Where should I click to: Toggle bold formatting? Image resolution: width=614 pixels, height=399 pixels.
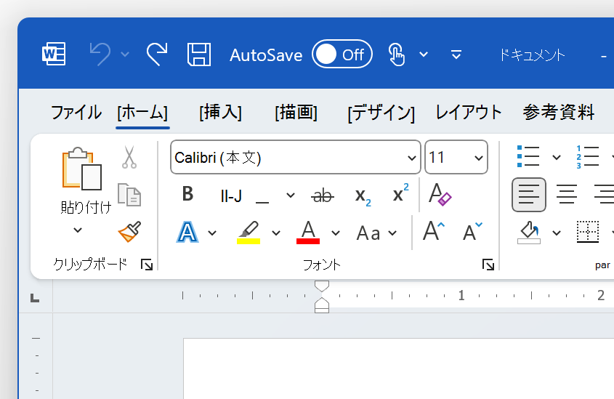[x=188, y=194]
